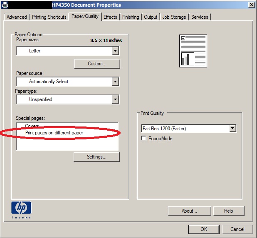Click the HP invent logo

click(21, 210)
